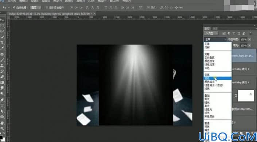Click the fill 100% value field
257x142 pixels.
[244, 46]
